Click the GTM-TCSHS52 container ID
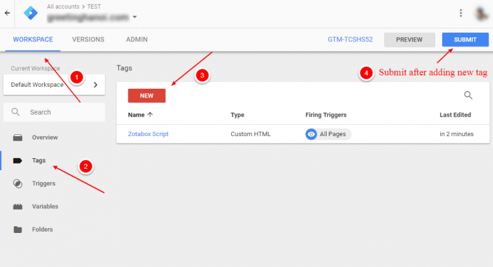 [350, 40]
